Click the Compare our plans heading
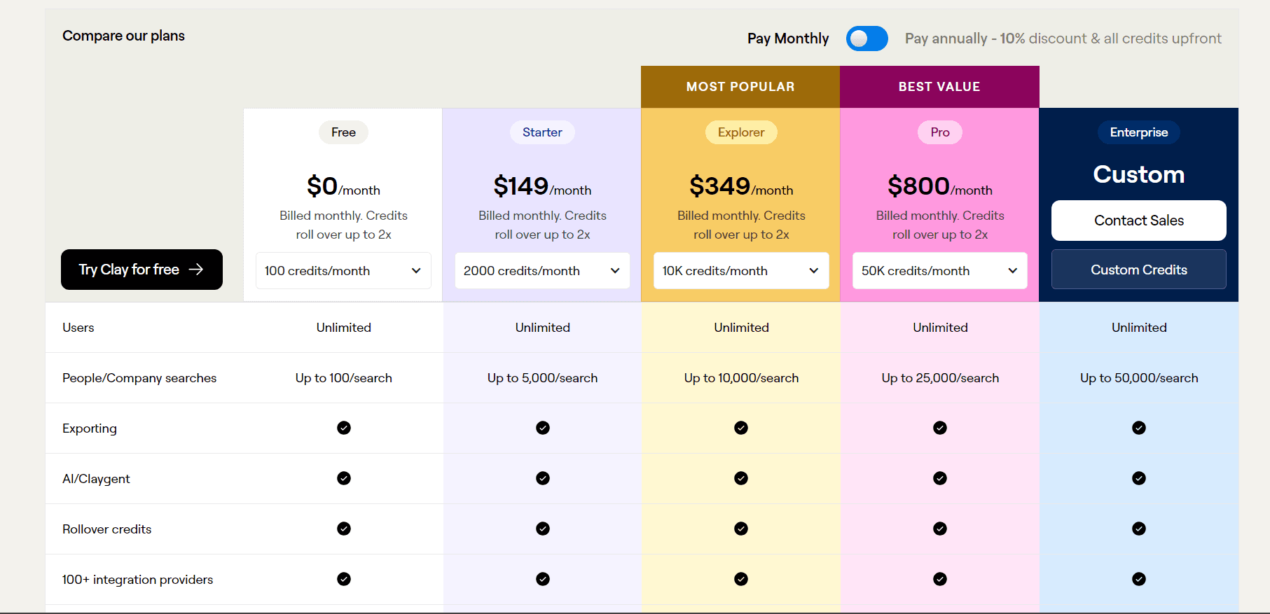Screen dimensions: 1270x614 (x=123, y=36)
